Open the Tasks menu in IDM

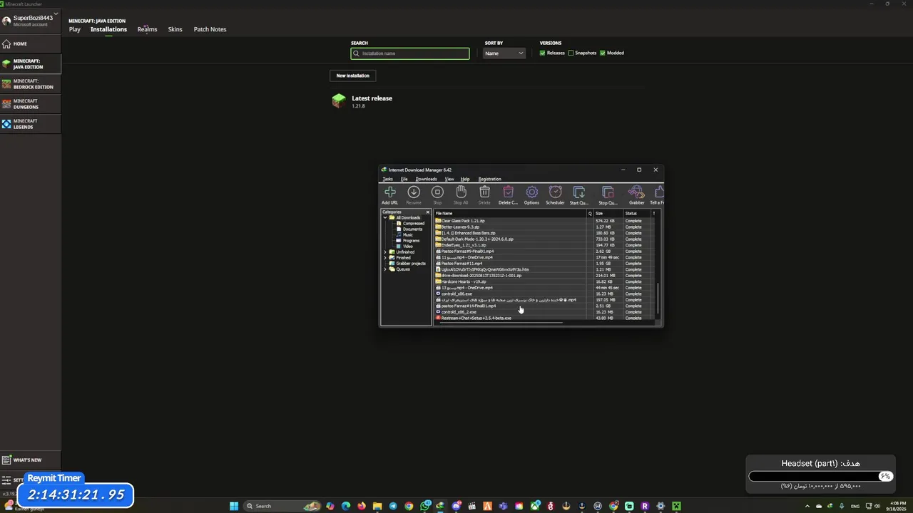coord(387,179)
